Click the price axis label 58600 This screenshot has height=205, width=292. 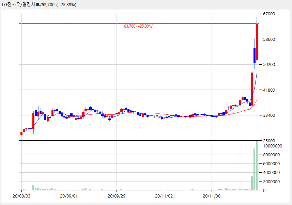click(269, 39)
